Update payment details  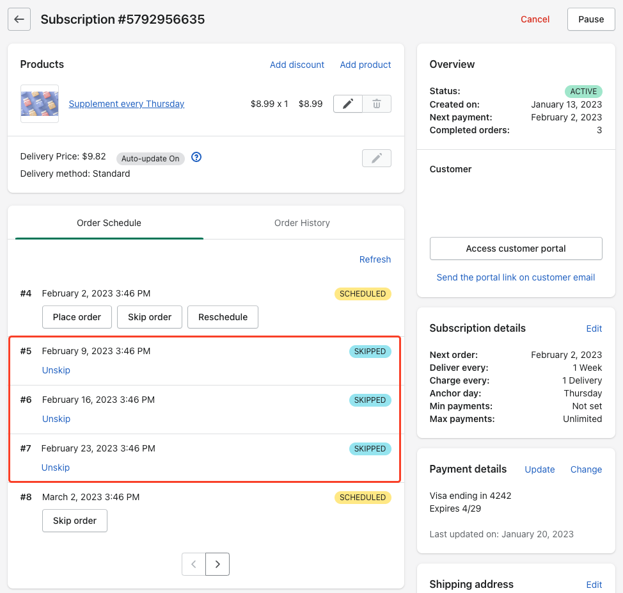coord(540,469)
